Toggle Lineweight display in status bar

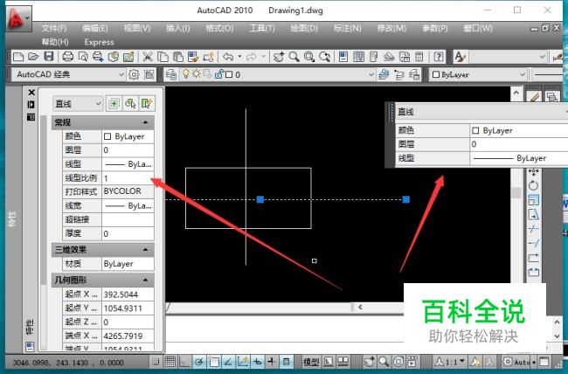coord(271,361)
